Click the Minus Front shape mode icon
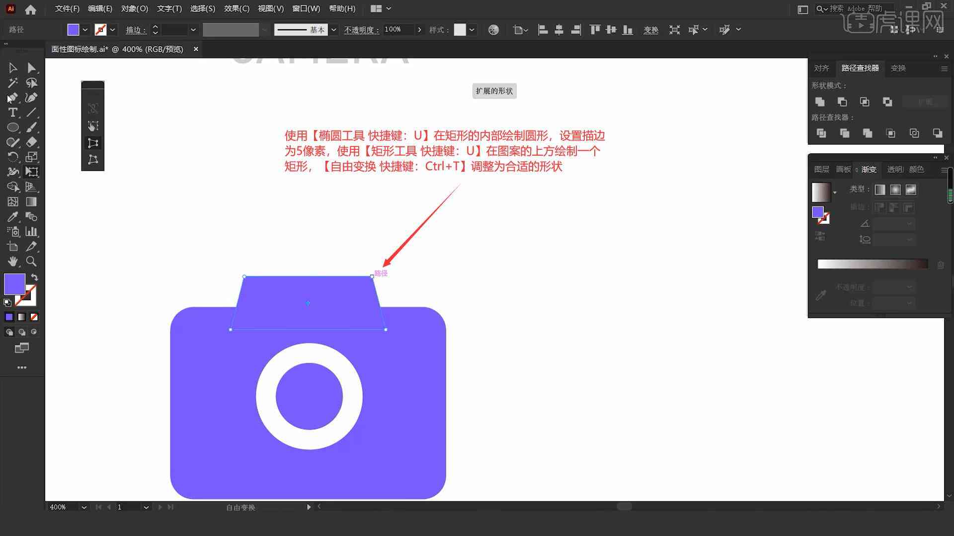 pyautogui.click(x=842, y=102)
